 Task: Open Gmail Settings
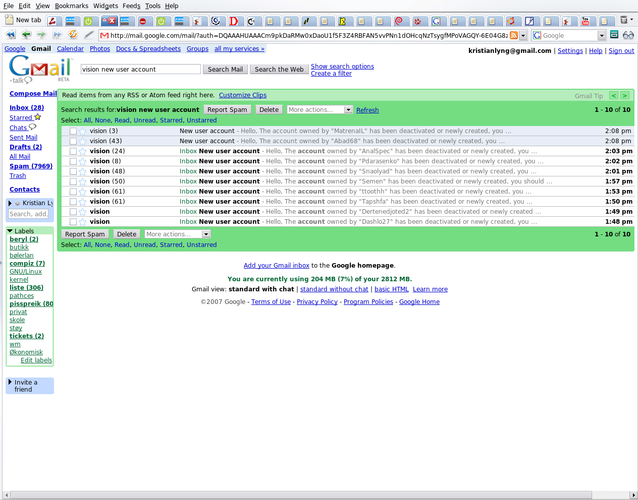pyautogui.click(x=570, y=51)
